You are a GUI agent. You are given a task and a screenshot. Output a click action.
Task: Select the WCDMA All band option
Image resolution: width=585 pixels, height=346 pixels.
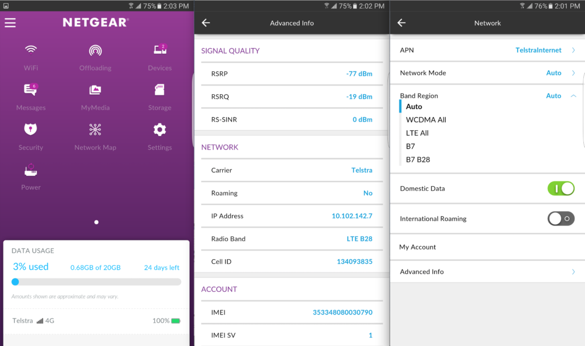click(426, 120)
